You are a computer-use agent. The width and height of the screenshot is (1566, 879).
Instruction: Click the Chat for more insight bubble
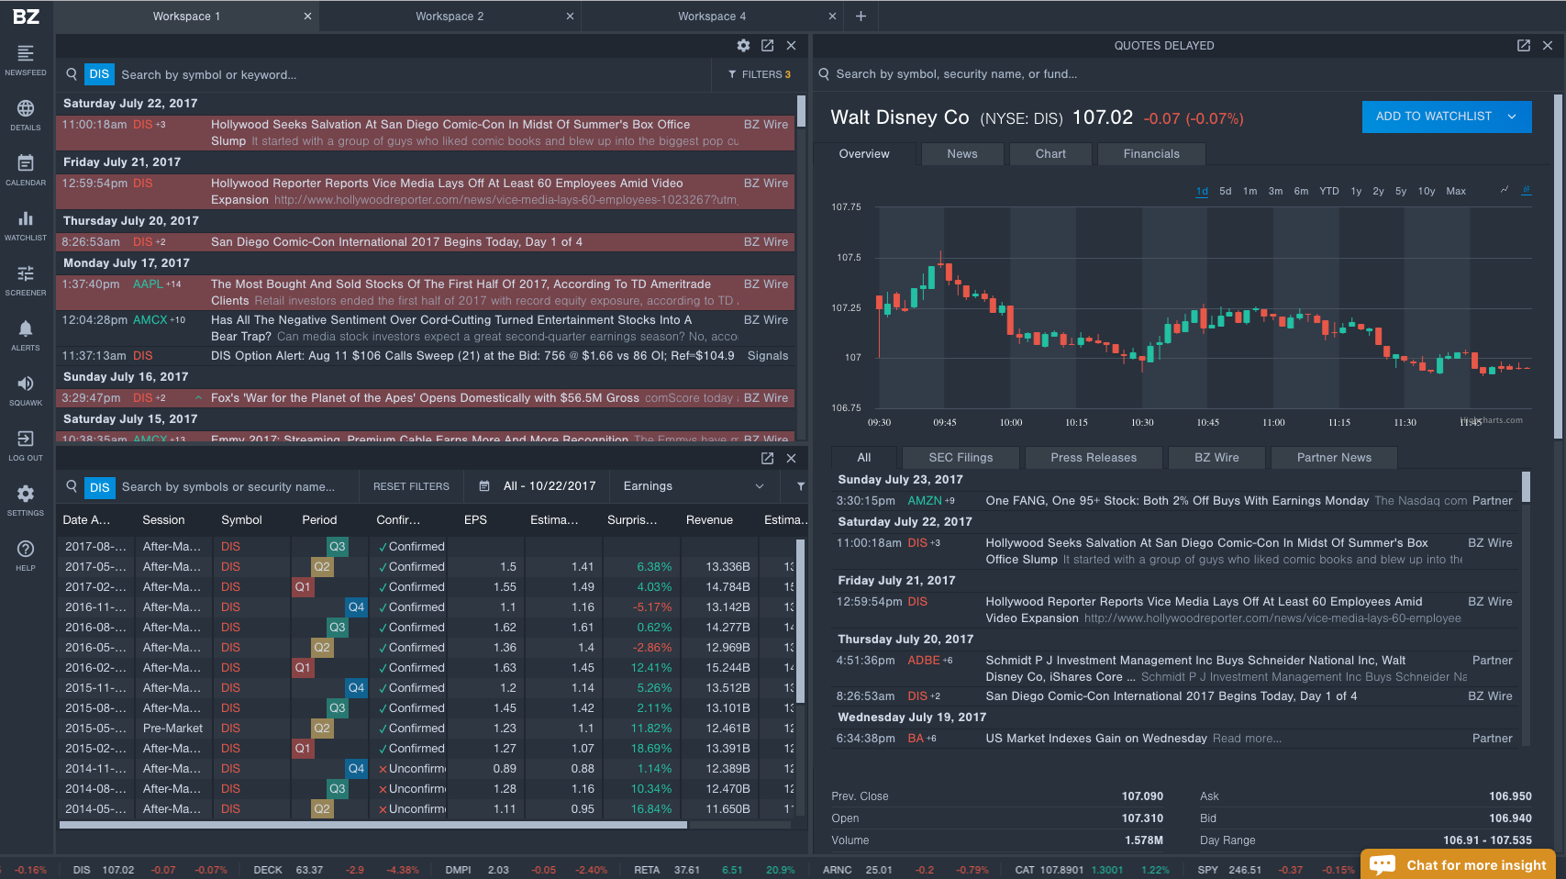coord(1458,864)
